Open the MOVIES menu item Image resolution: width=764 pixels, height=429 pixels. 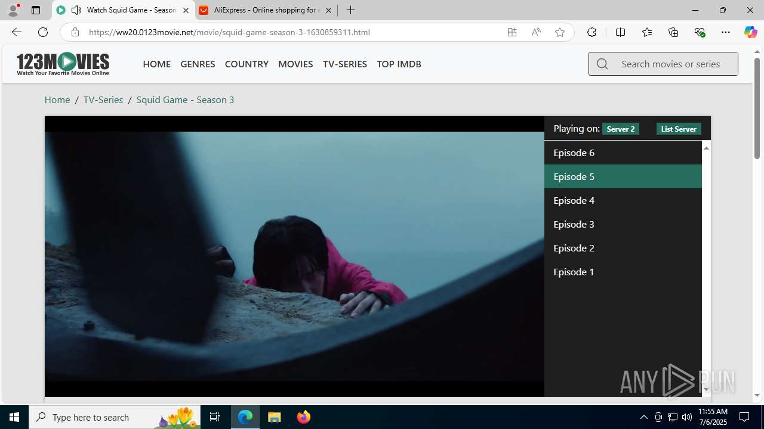295,64
